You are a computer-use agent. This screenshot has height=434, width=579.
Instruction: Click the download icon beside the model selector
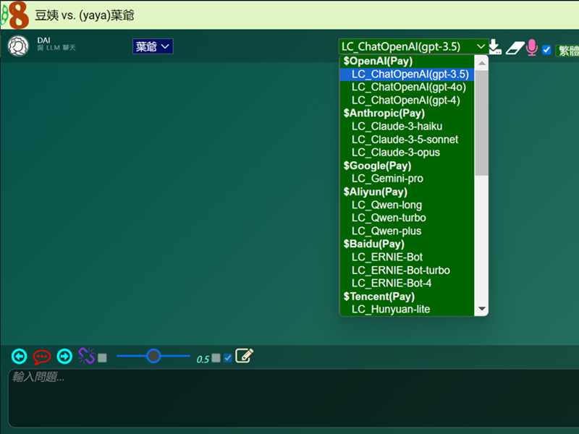pyautogui.click(x=495, y=47)
